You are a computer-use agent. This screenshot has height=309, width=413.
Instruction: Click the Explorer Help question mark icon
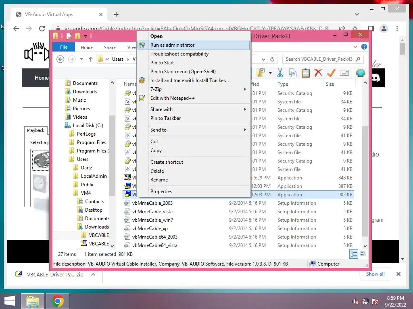[364, 47]
